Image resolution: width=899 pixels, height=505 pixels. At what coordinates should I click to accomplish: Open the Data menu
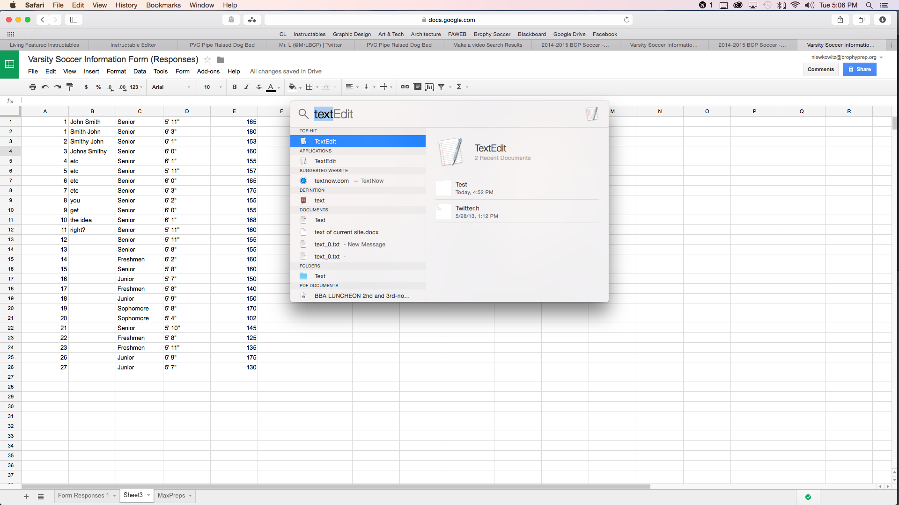(140, 71)
